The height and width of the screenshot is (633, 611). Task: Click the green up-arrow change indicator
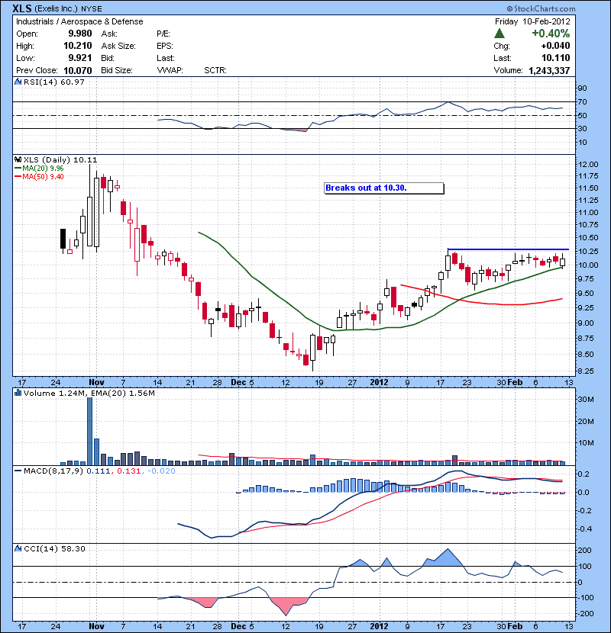click(x=499, y=33)
